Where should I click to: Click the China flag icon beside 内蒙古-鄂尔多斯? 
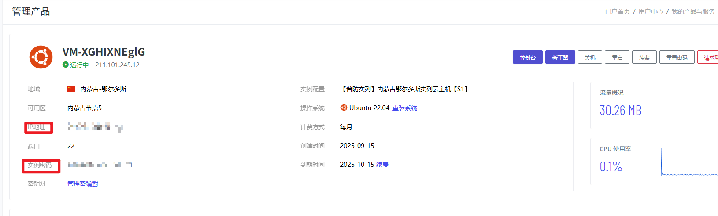tap(71, 89)
